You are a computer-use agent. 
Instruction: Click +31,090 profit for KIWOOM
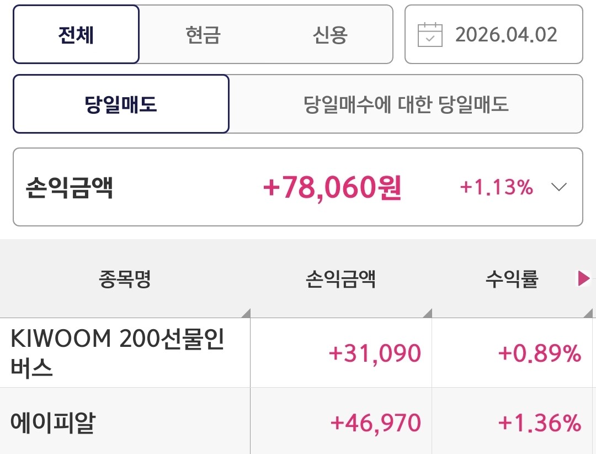(375, 353)
